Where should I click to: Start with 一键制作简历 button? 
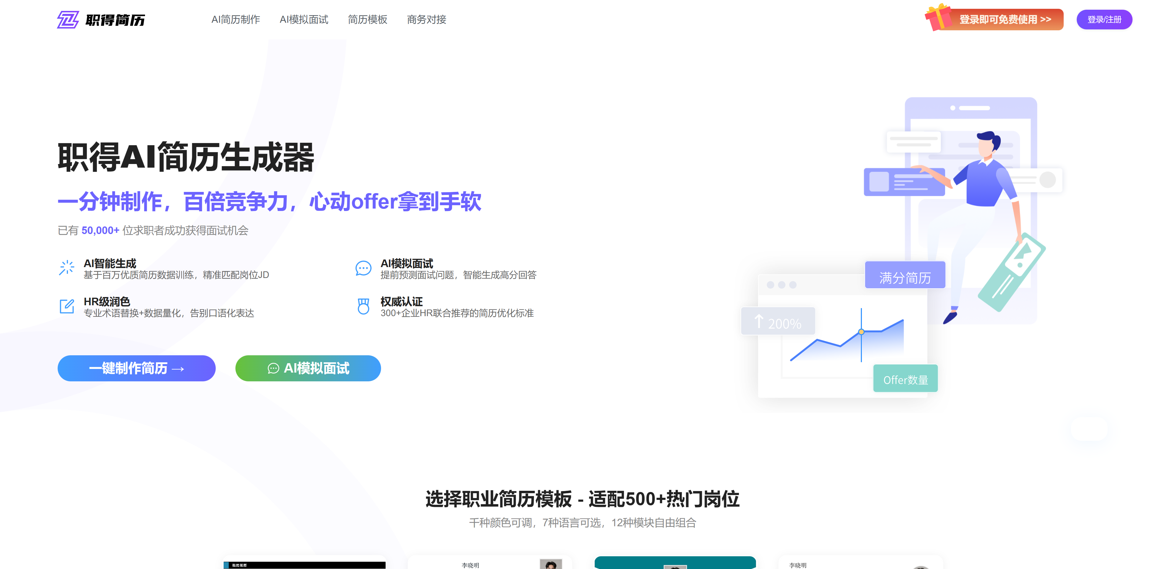[137, 368]
